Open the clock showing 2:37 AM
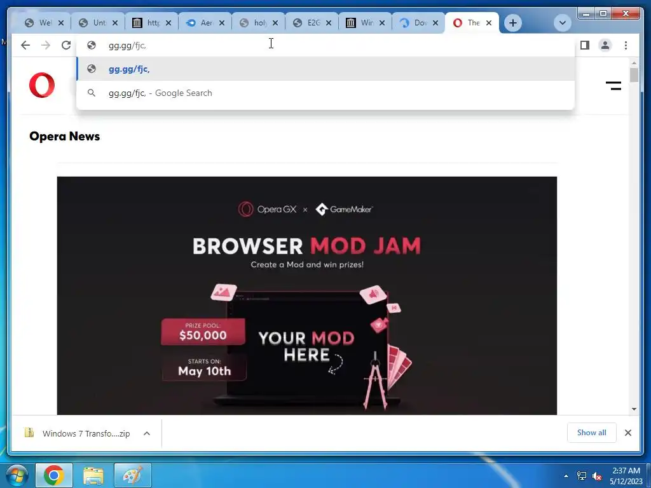The image size is (651, 488). click(626, 476)
